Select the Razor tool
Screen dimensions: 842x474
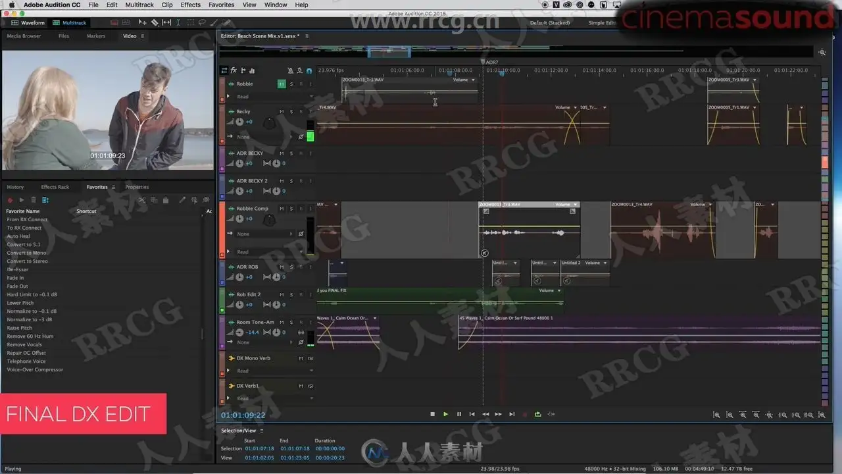(155, 22)
